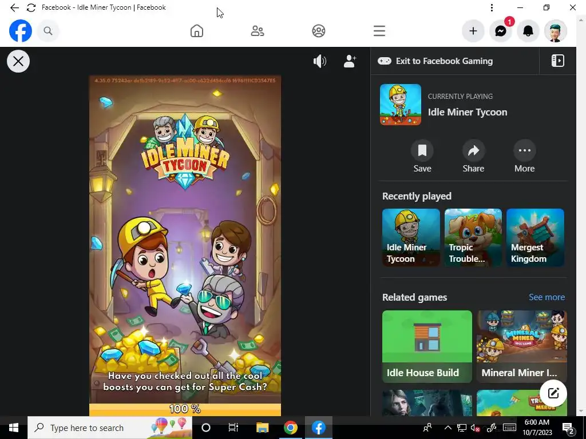The image size is (586, 439).
Task: Click the new message compose icon
Action: click(553, 393)
